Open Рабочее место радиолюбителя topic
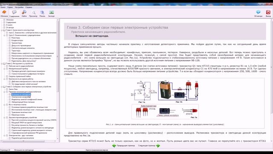Screen dimensions: 273x154 tap(21, 66)
